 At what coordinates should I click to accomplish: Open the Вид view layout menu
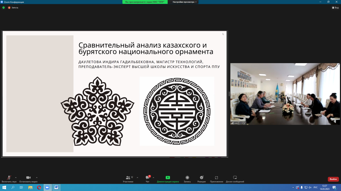(x=335, y=8)
